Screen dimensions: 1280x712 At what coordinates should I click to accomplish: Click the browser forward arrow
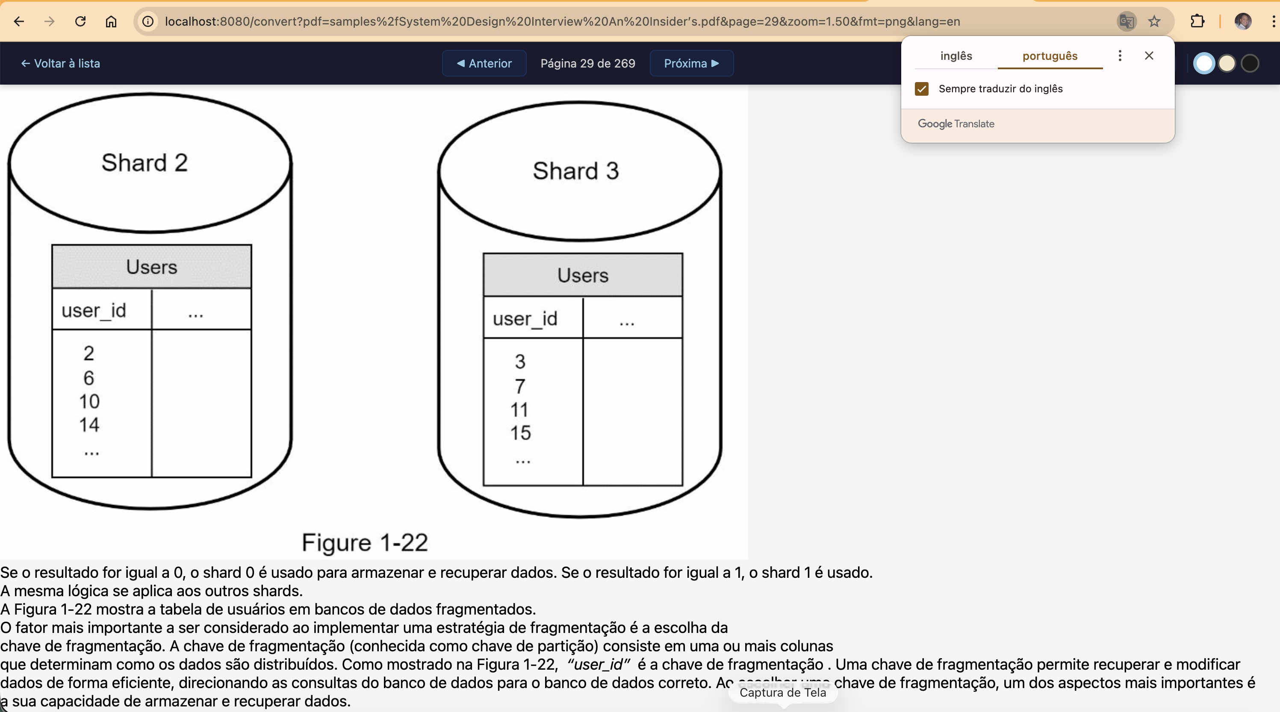49,21
